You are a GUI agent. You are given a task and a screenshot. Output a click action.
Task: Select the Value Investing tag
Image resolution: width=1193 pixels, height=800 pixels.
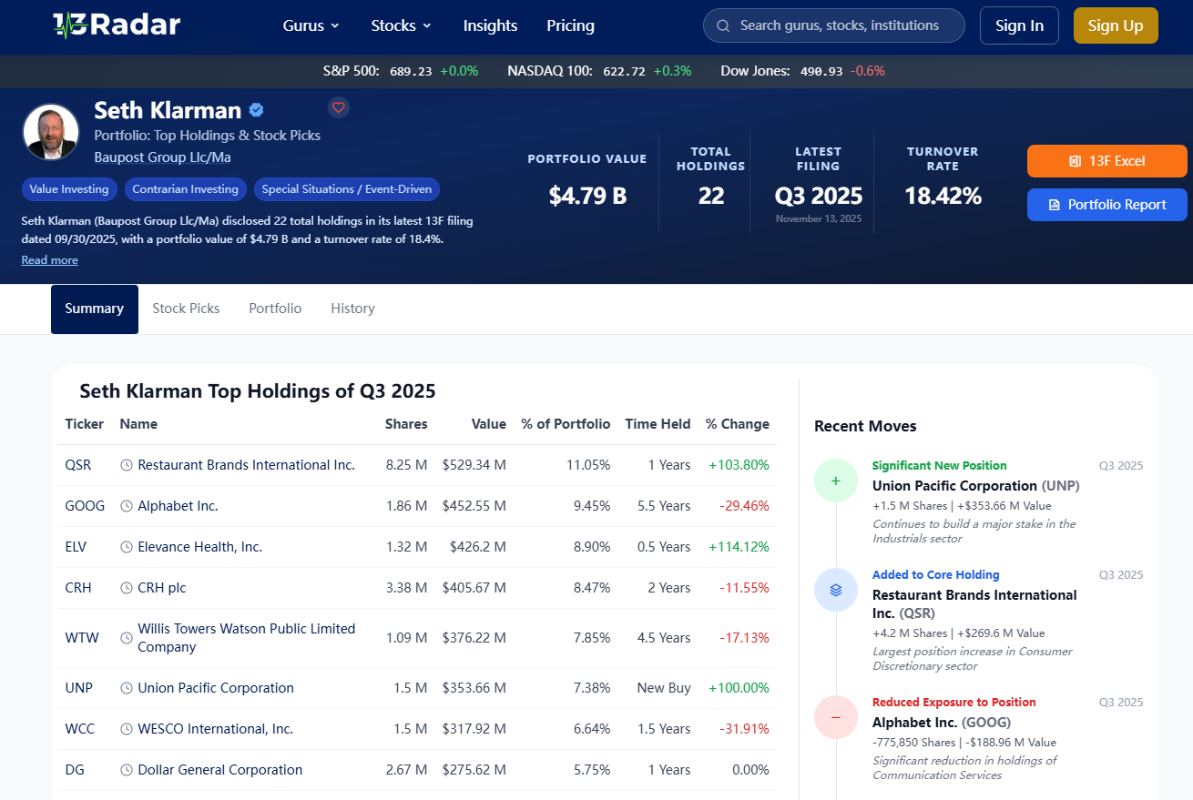click(x=69, y=189)
